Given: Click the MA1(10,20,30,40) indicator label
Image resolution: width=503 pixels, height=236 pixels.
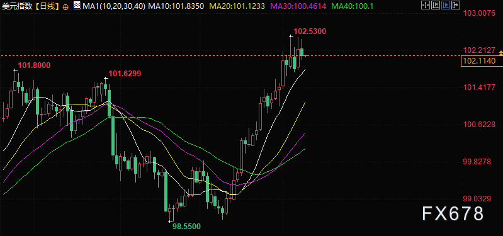Looking at the screenshot, I should point(114,6).
